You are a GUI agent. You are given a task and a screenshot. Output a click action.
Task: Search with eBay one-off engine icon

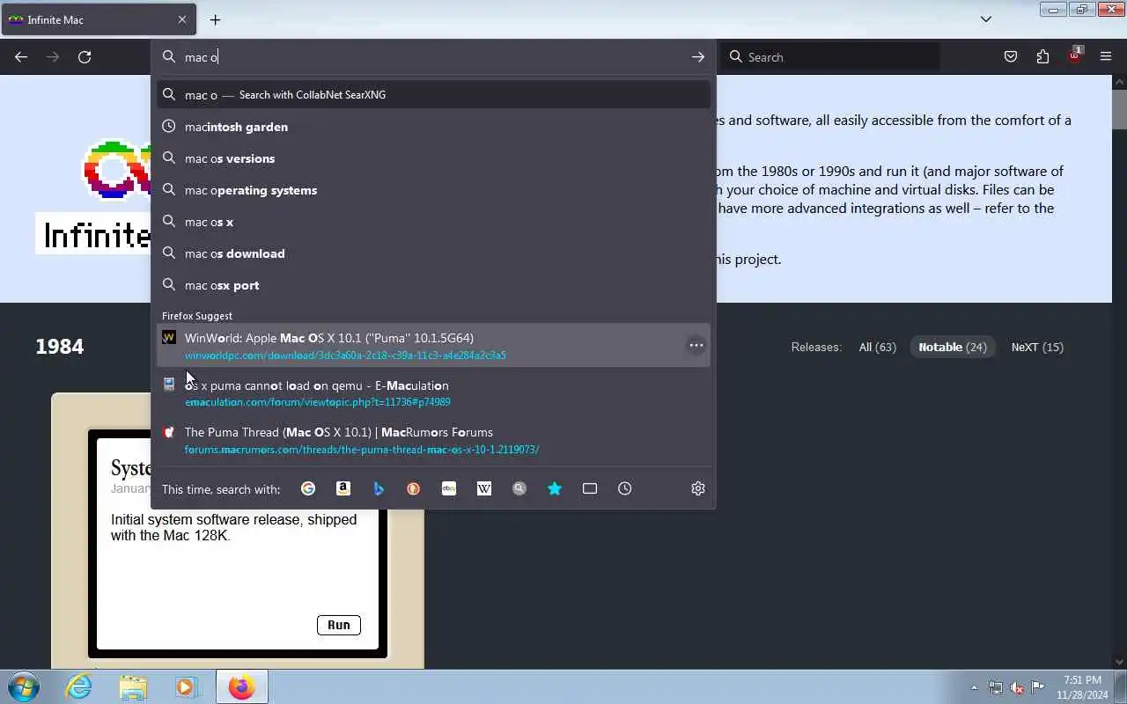tap(449, 488)
